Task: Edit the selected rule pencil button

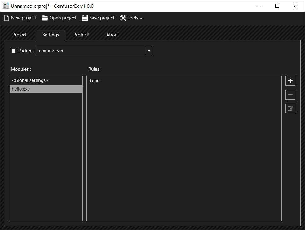Action: point(290,109)
